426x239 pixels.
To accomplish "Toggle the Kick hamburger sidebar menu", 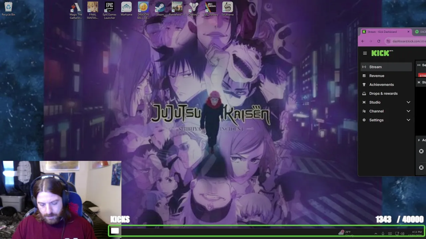I will click(x=365, y=53).
